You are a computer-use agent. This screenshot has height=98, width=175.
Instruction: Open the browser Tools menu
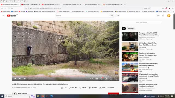tap(22, 1)
